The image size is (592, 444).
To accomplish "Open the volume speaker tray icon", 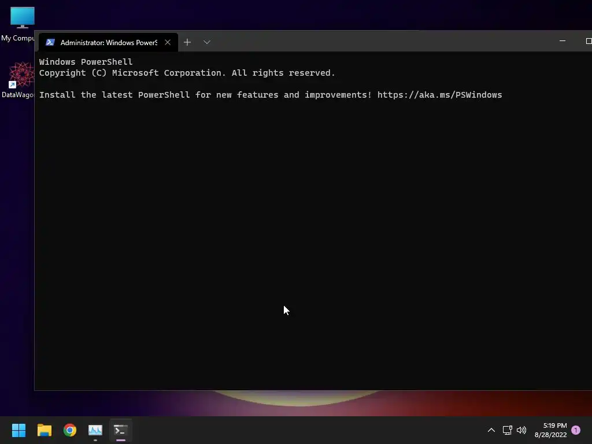I will click(521, 430).
